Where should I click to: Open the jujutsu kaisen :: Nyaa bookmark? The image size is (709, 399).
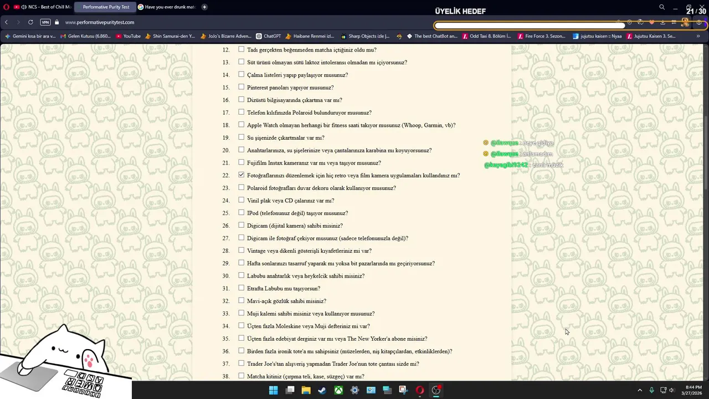coord(597,36)
